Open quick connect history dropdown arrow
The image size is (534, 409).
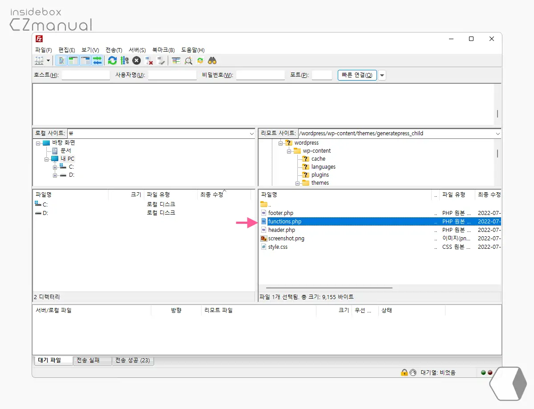pos(382,75)
